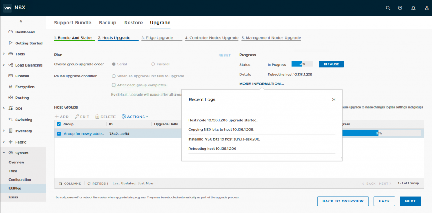Click the System gear icon

[x=11, y=153]
